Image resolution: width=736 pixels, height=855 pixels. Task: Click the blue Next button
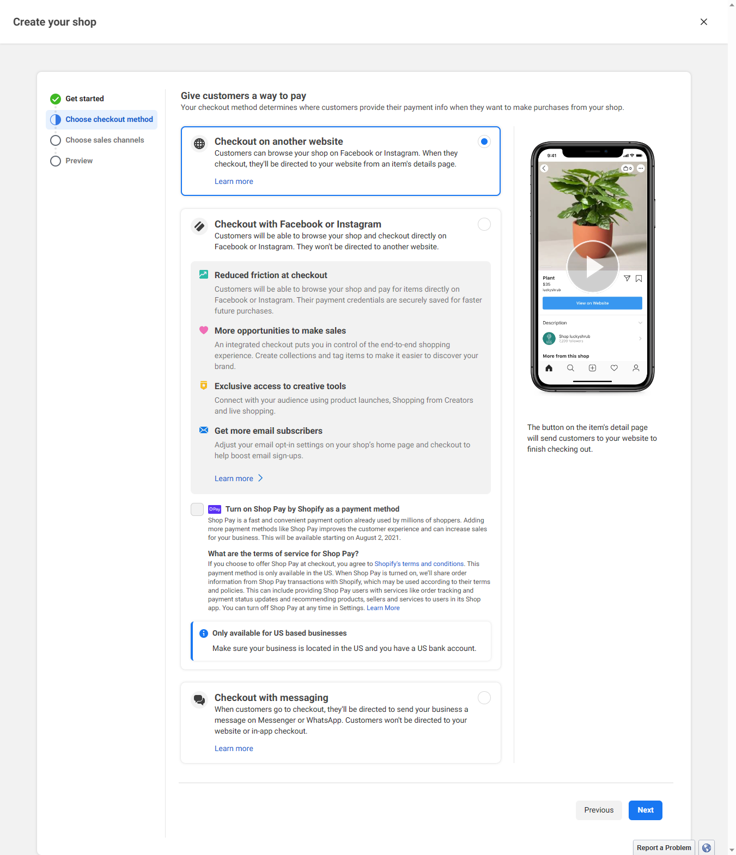click(646, 810)
